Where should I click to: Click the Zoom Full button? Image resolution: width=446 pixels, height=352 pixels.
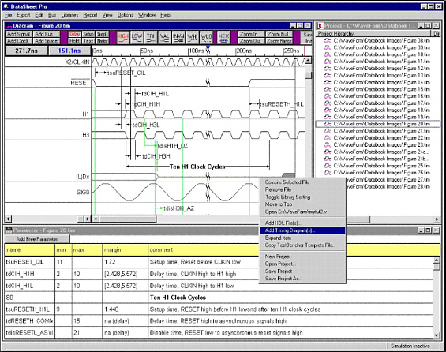pyautogui.click(x=279, y=34)
